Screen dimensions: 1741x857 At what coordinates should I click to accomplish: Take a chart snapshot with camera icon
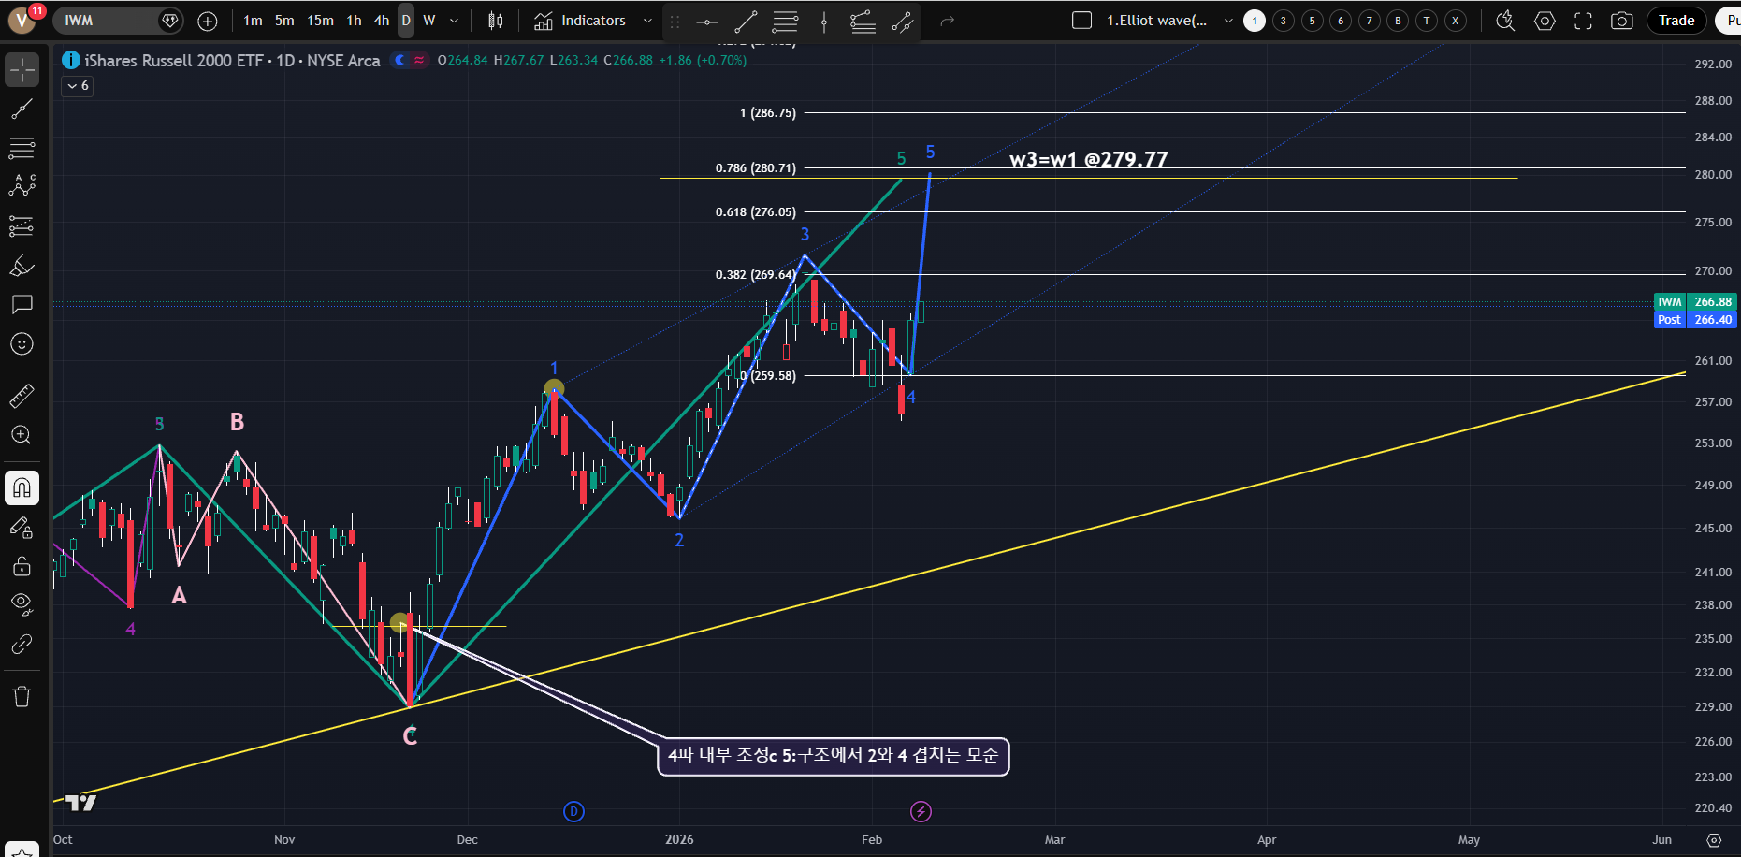pyautogui.click(x=1621, y=21)
